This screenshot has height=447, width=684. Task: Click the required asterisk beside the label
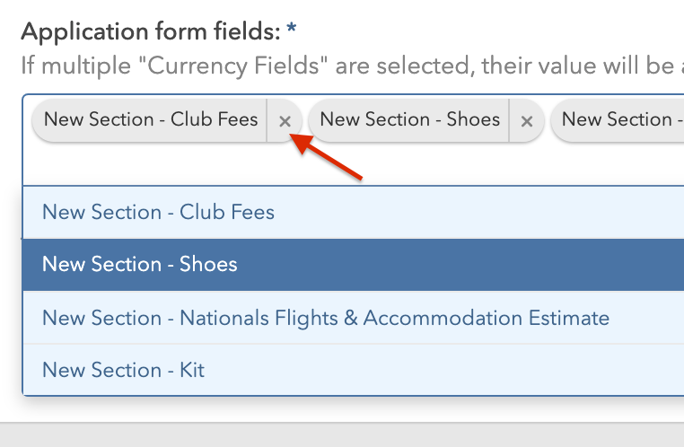pyautogui.click(x=292, y=31)
